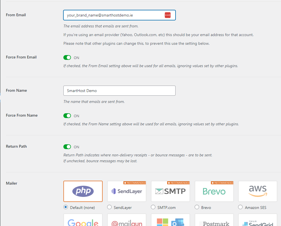Pick the Mailgun mailer logo card
281x226 pixels.
click(x=127, y=220)
